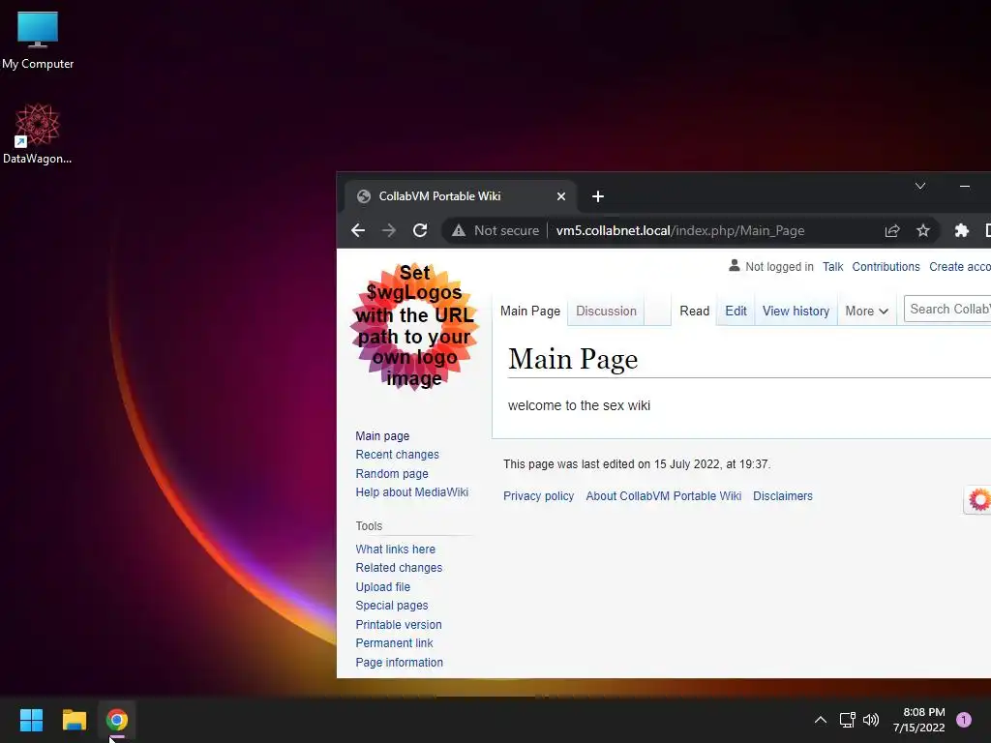The height and width of the screenshot is (743, 991).
Task: Click the last edited timestamp text
Action: coord(637,464)
